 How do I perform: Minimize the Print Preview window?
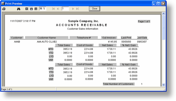pos(154,4)
